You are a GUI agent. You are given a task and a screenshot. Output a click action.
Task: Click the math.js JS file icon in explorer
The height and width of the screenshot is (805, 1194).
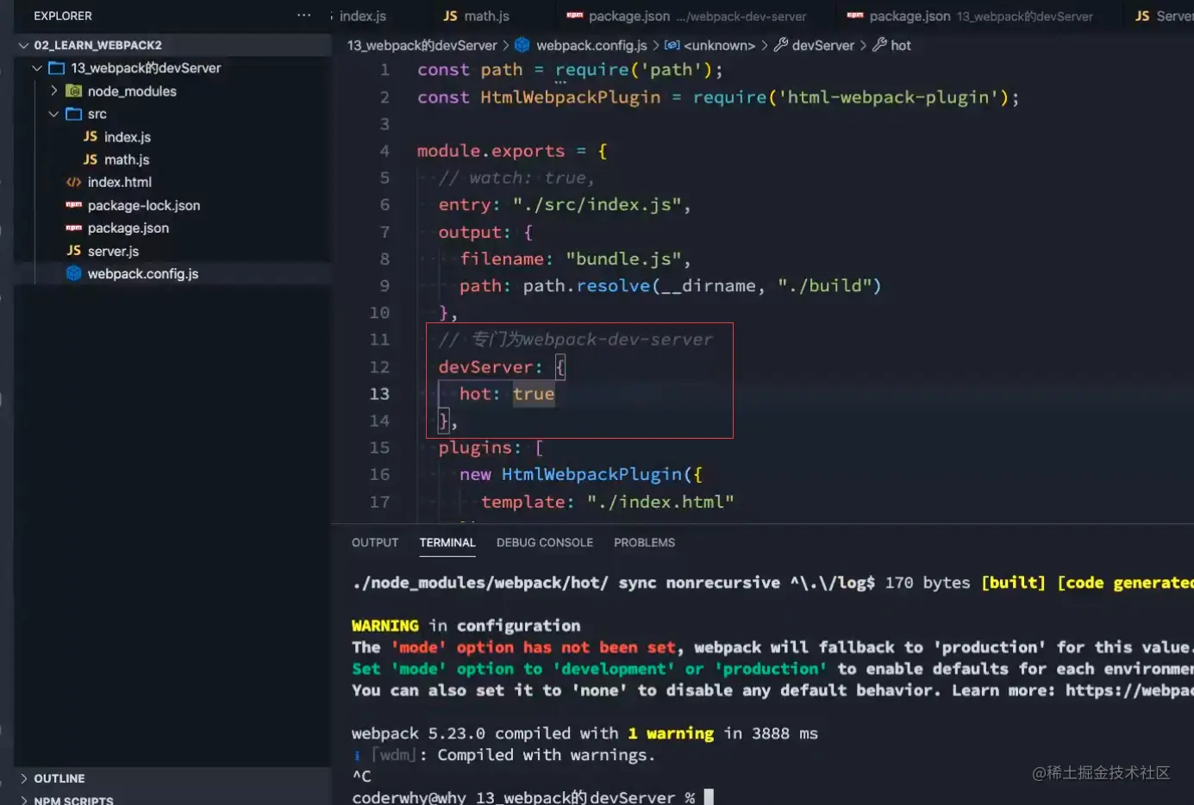coord(91,159)
